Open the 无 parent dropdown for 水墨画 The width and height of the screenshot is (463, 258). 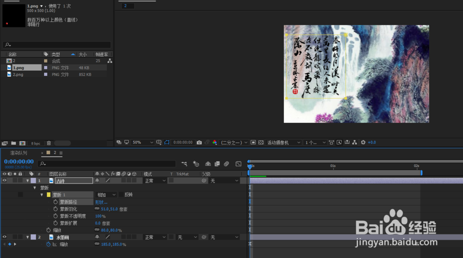click(x=224, y=237)
